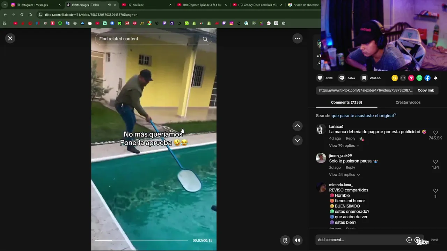Switch to the Comments (7353) tab
Screen dimensions: 447x251
point(346,102)
